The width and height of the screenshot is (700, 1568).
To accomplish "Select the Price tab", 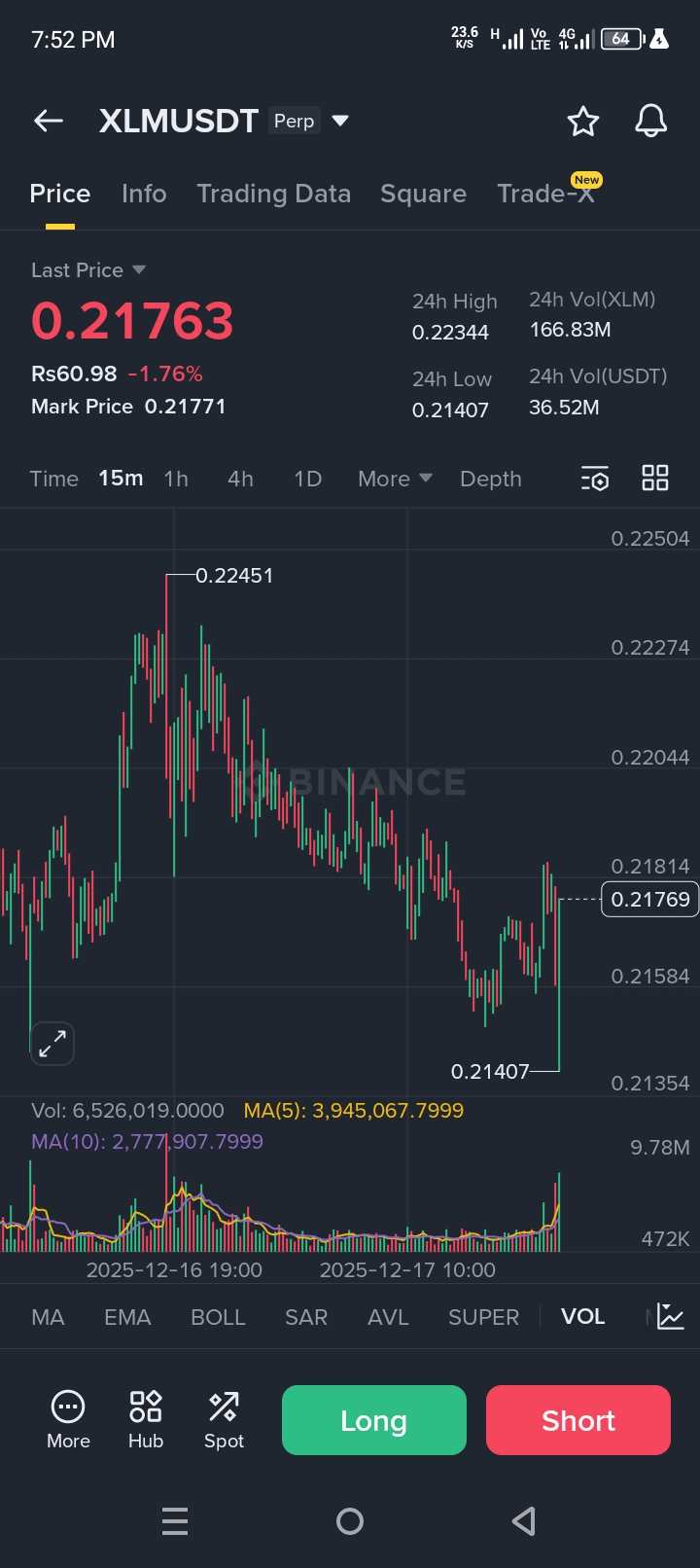I will tap(60, 194).
